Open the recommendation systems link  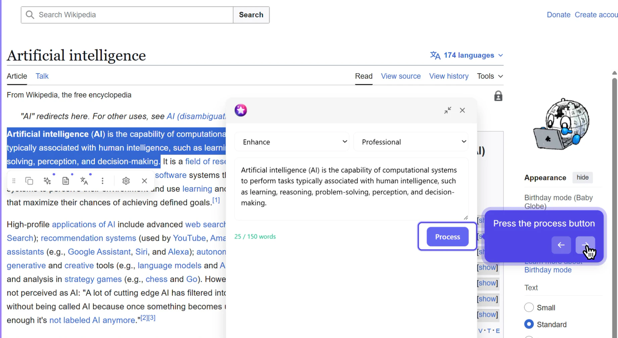[88, 238]
